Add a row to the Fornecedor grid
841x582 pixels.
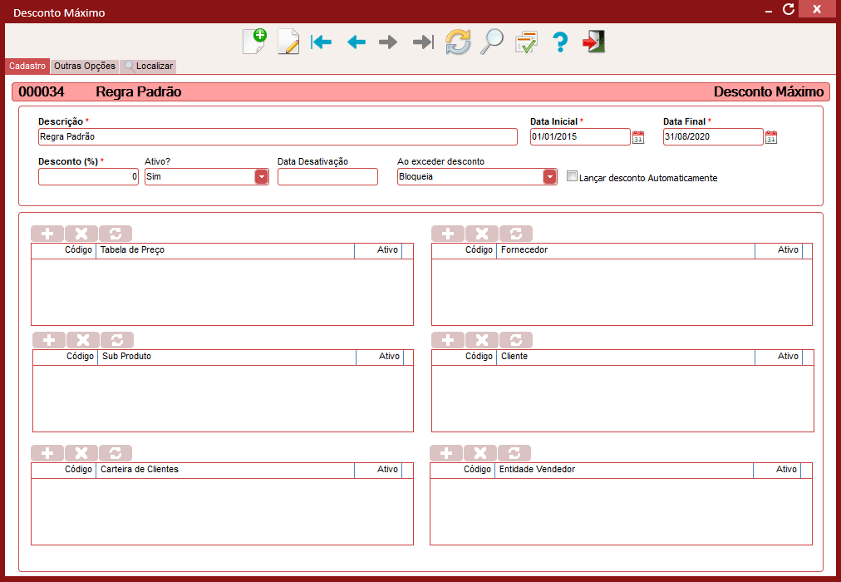pyautogui.click(x=448, y=234)
